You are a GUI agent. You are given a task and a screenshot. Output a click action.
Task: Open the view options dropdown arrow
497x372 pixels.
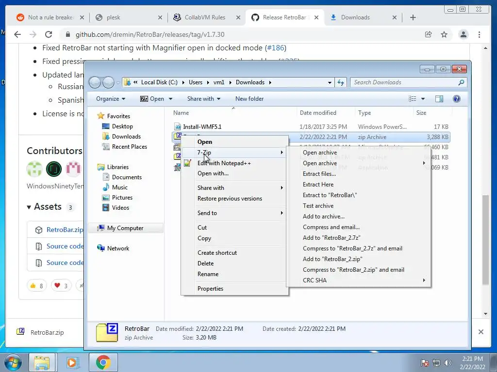(423, 99)
